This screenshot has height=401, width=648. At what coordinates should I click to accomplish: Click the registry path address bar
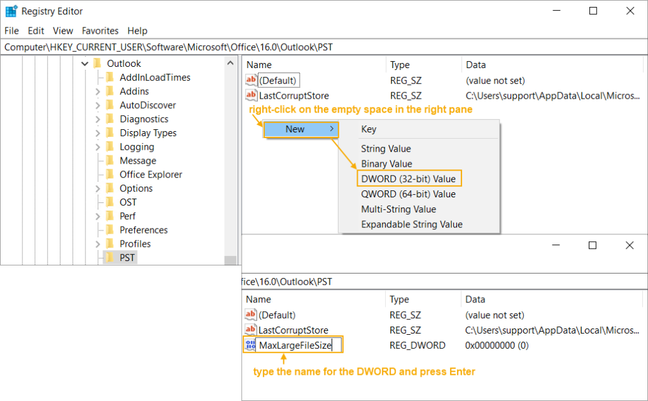tap(324, 47)
